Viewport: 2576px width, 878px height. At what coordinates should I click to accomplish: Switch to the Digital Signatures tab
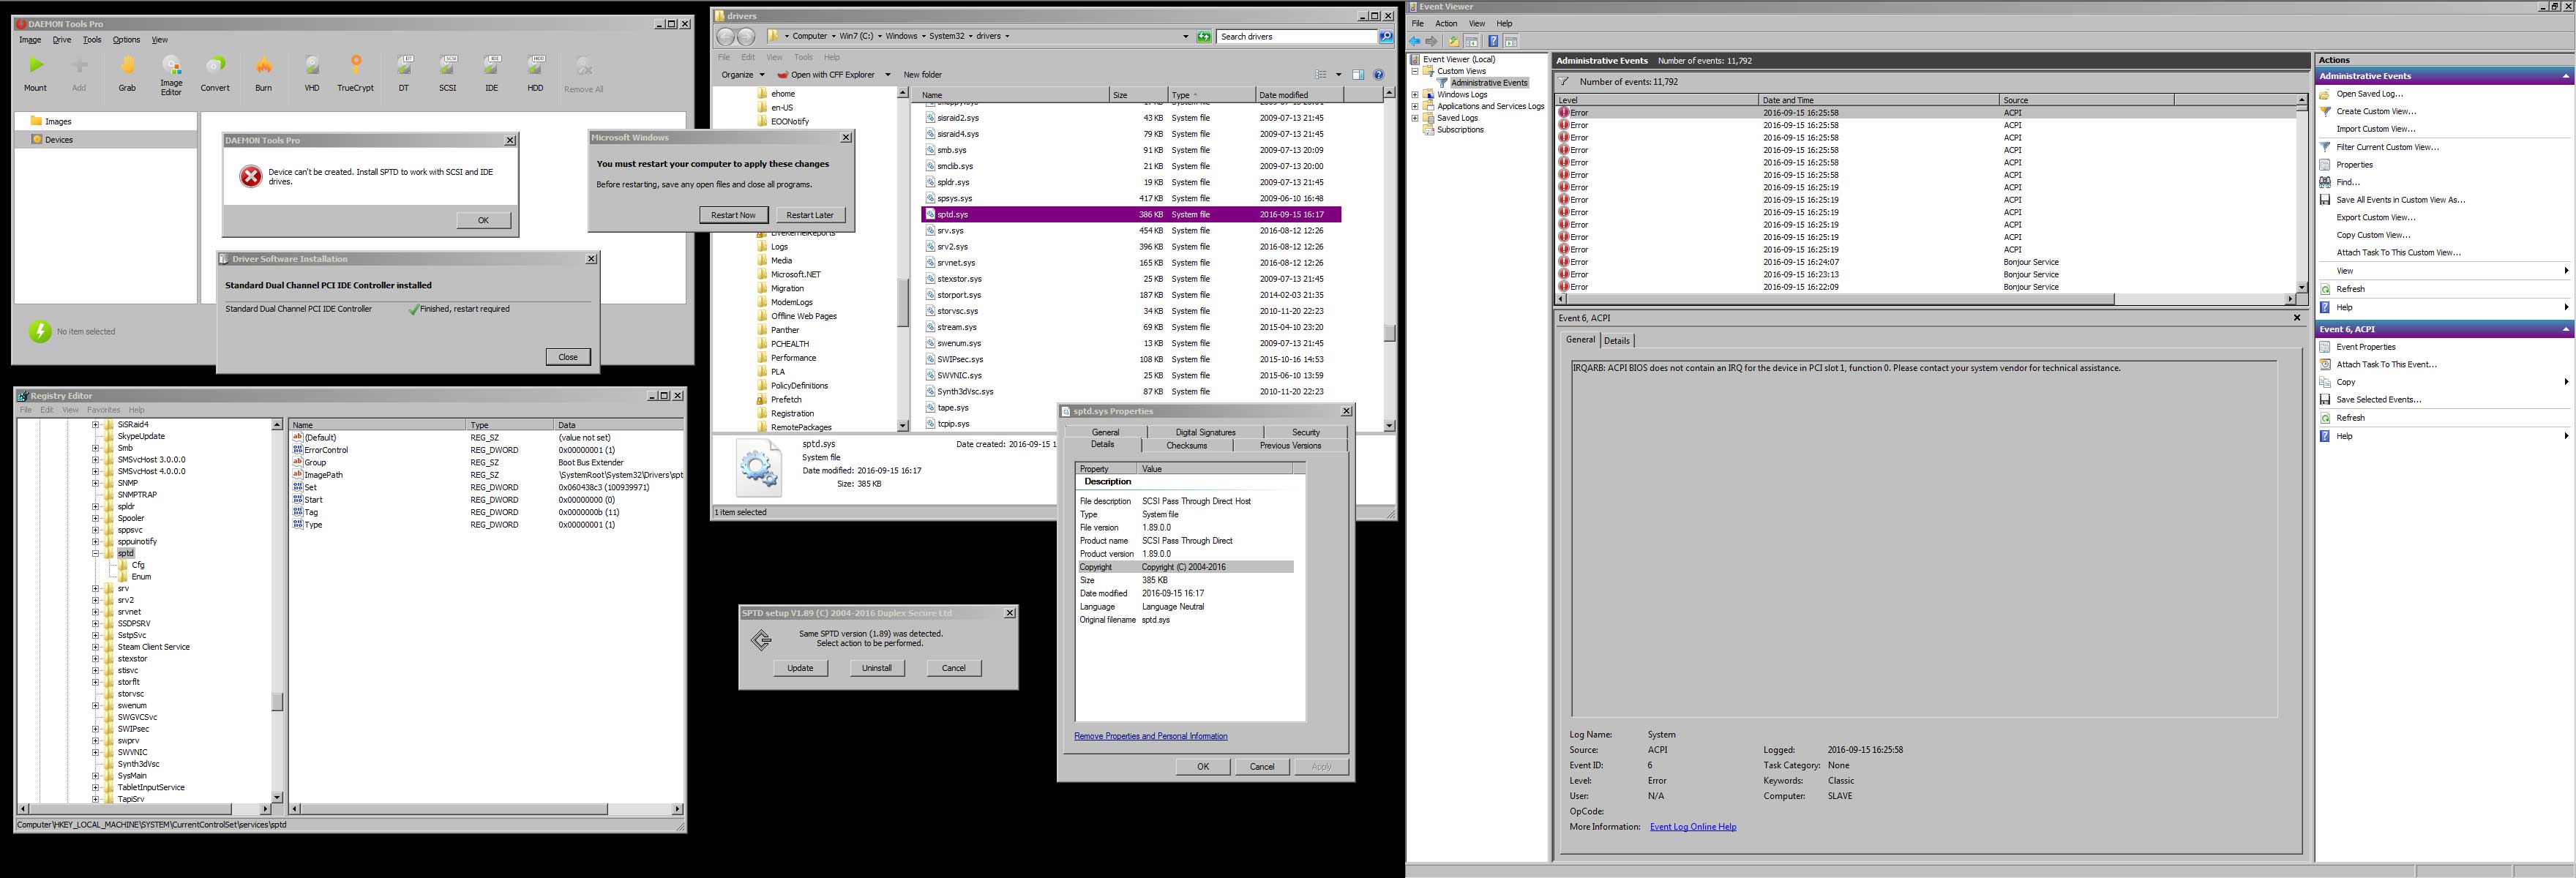(x=1205, y=432)
